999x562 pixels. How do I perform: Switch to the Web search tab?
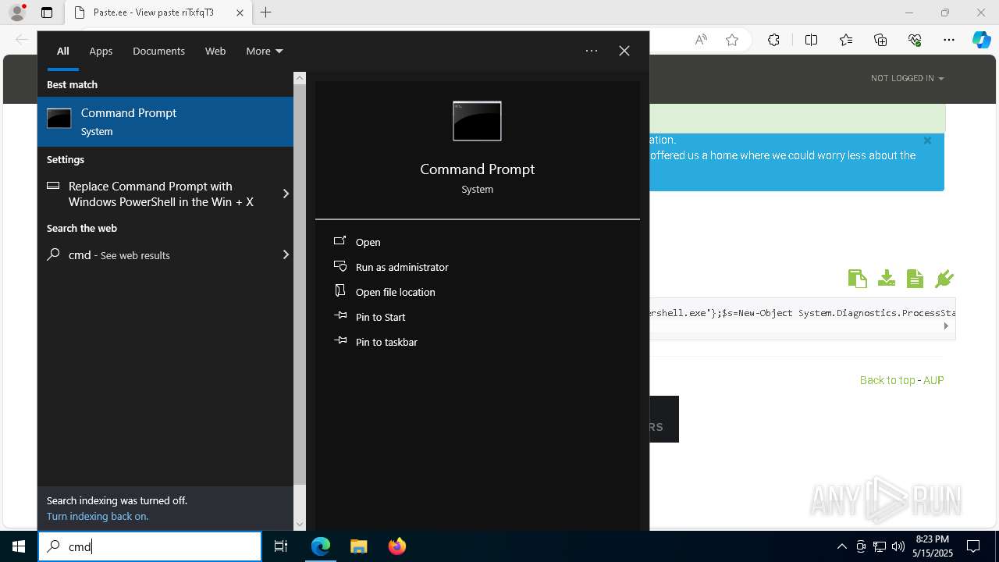click(215, 51)
